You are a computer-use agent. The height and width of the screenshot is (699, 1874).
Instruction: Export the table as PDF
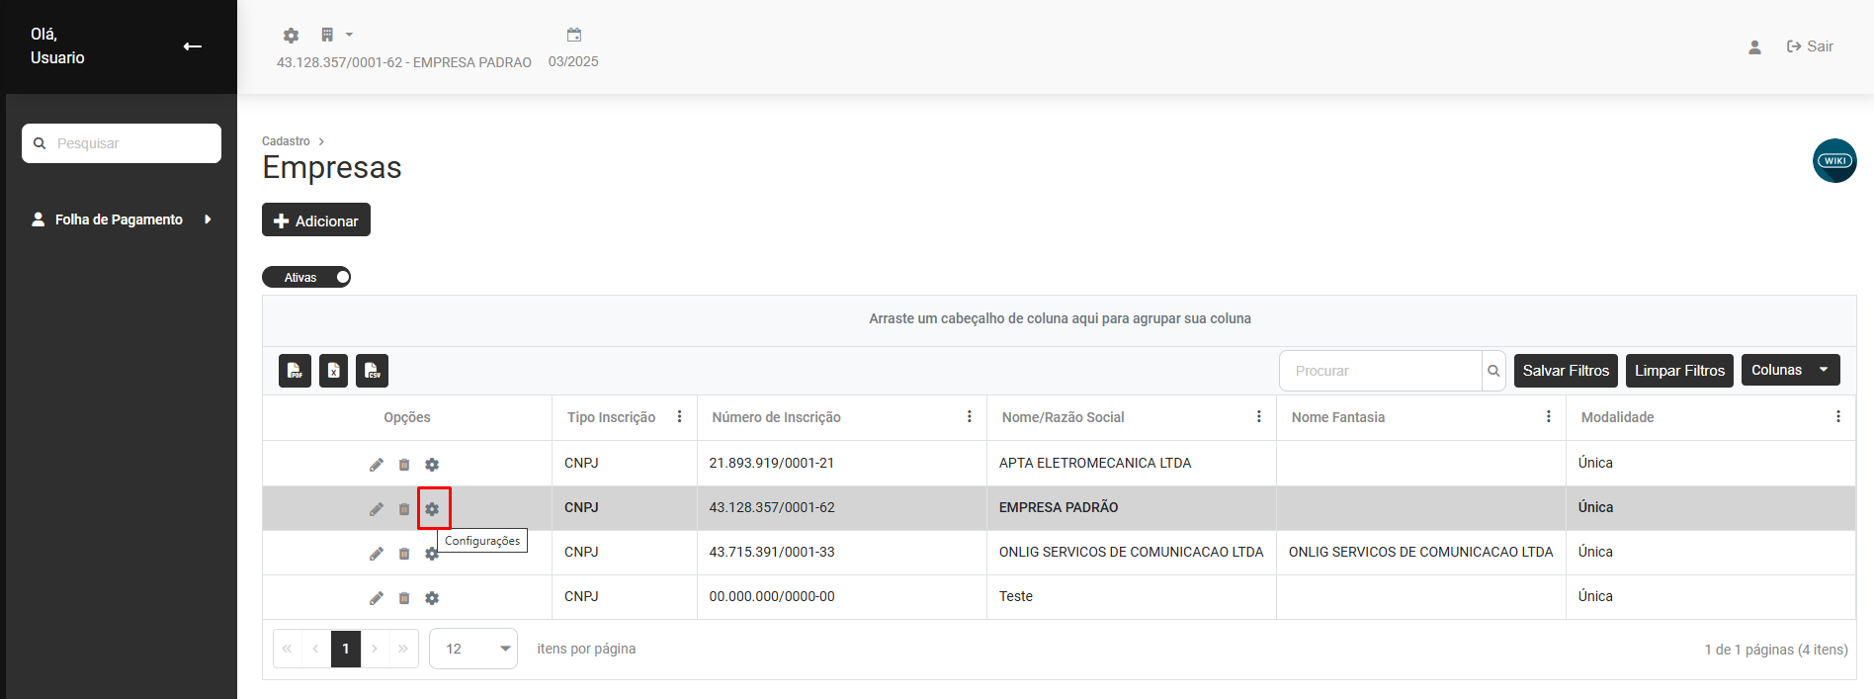[295, 371]
